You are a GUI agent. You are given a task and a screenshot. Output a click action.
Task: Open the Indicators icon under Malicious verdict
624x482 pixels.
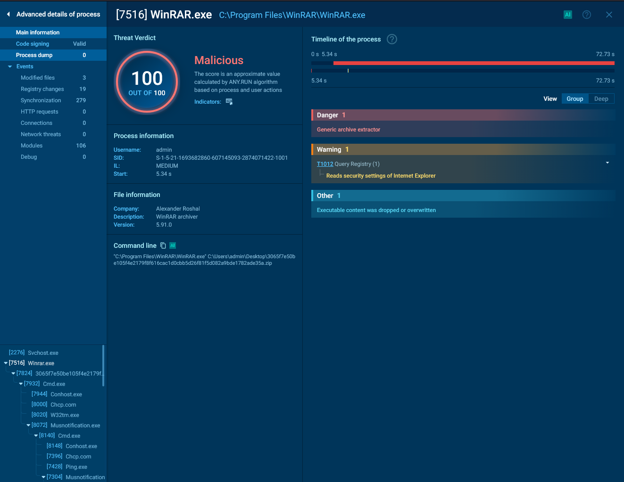point(229,102)
